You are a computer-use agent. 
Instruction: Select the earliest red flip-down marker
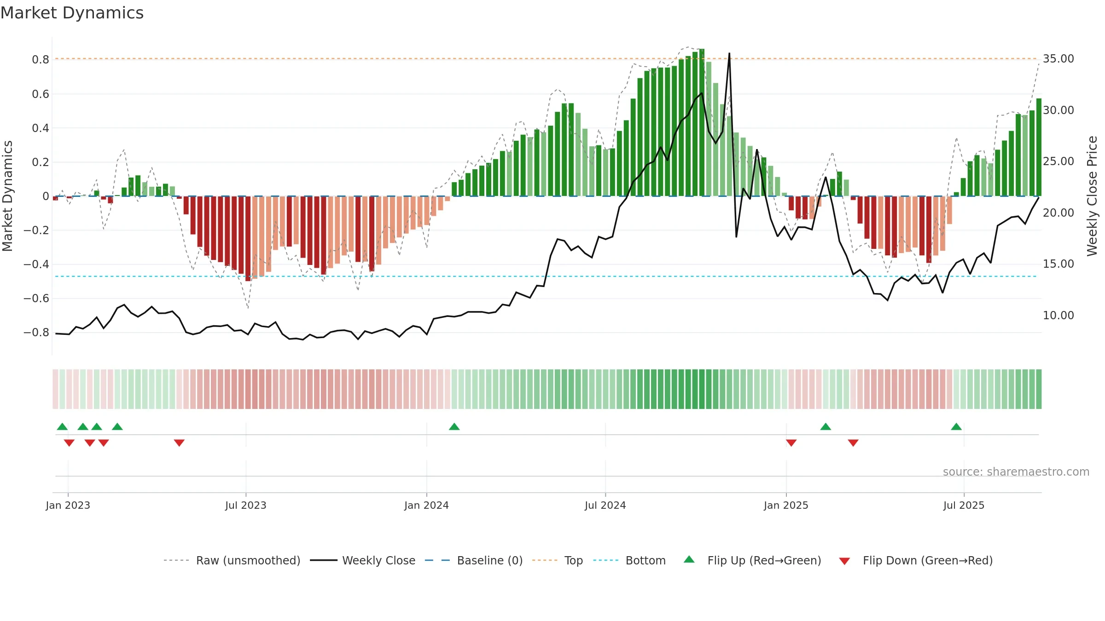[x=69, y=443]
